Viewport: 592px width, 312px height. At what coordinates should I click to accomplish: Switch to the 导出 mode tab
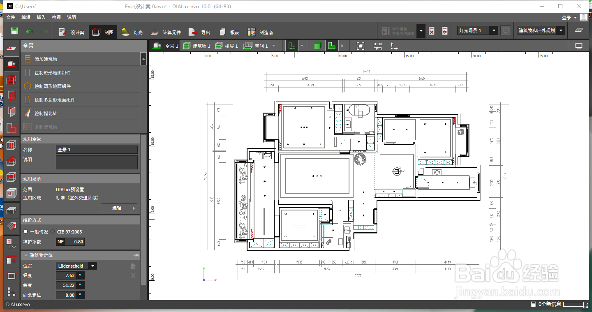coord(199,32)
